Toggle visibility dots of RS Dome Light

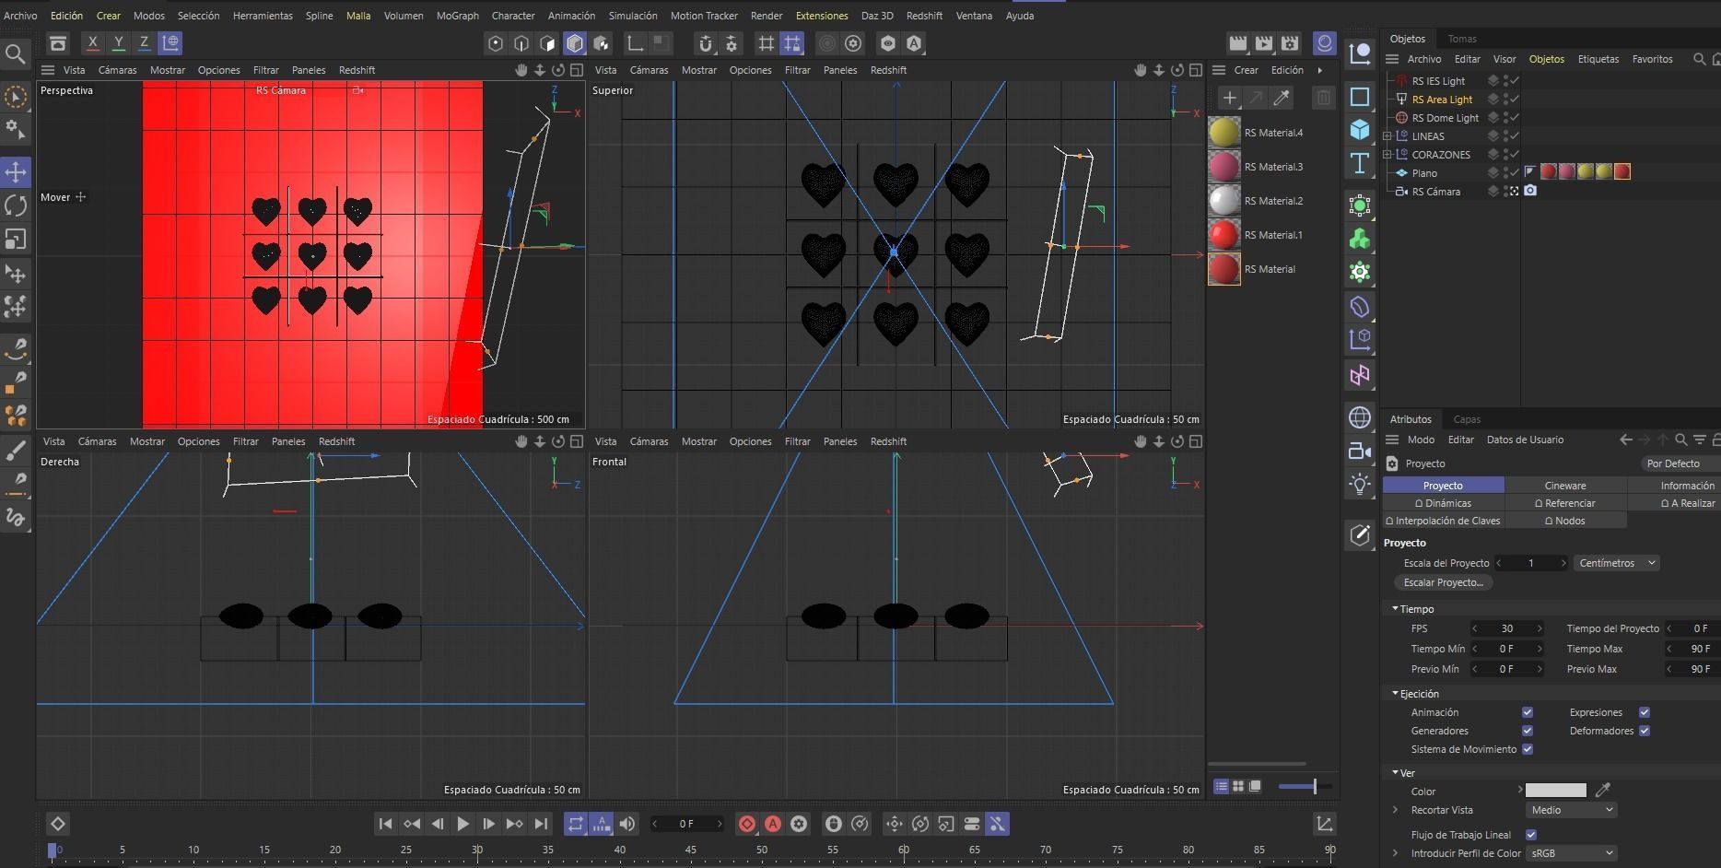pos(1507,118)
